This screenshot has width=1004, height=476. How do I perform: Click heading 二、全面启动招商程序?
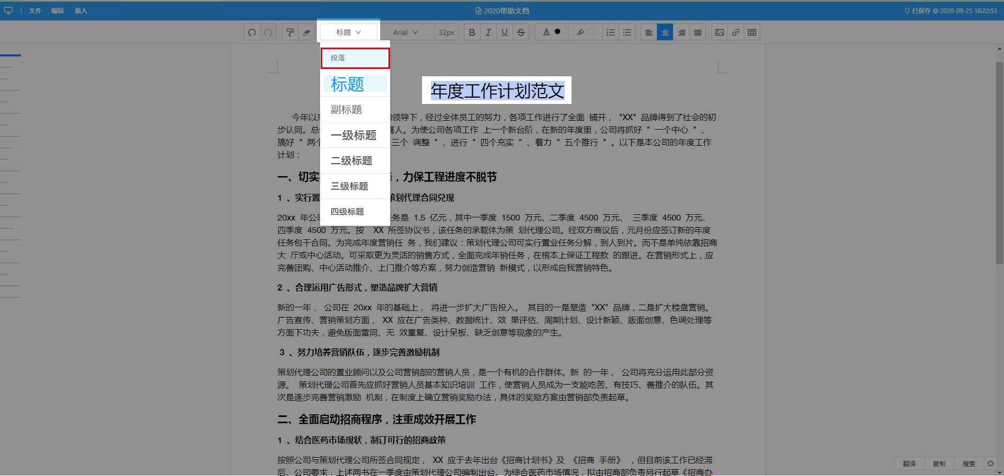point(376,420)
